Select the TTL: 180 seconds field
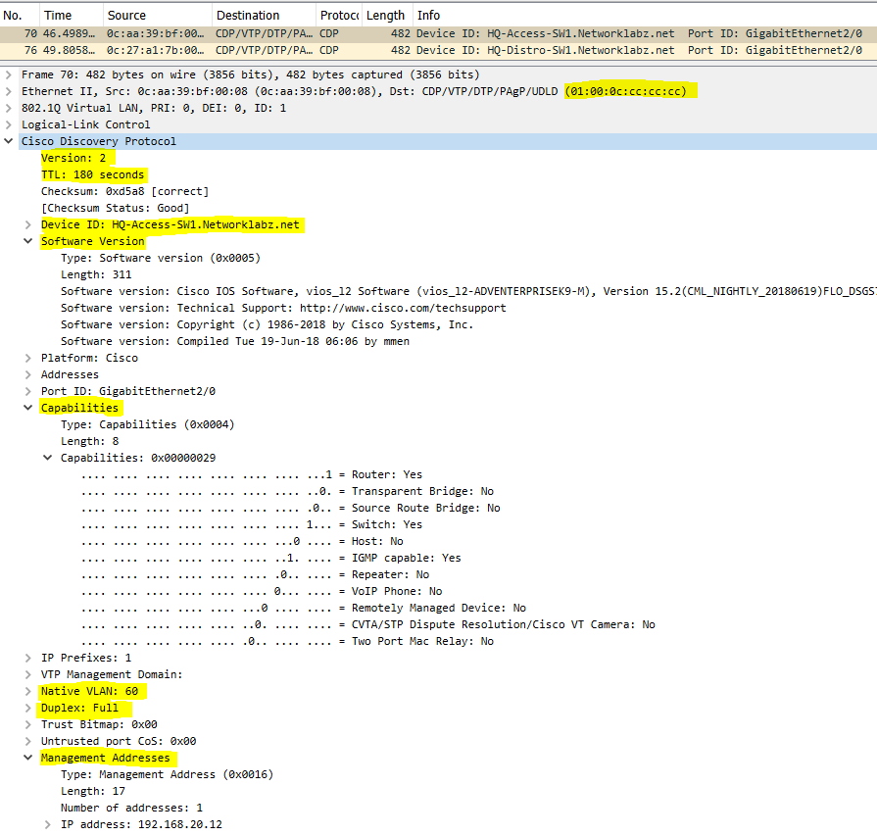 [x=92, y=174]
